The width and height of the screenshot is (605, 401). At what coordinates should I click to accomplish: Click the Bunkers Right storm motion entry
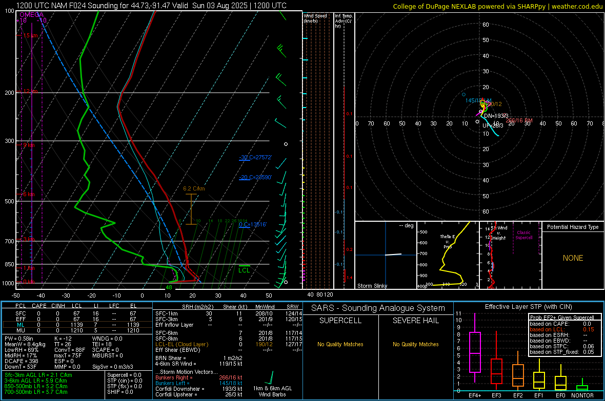point(199,377)
